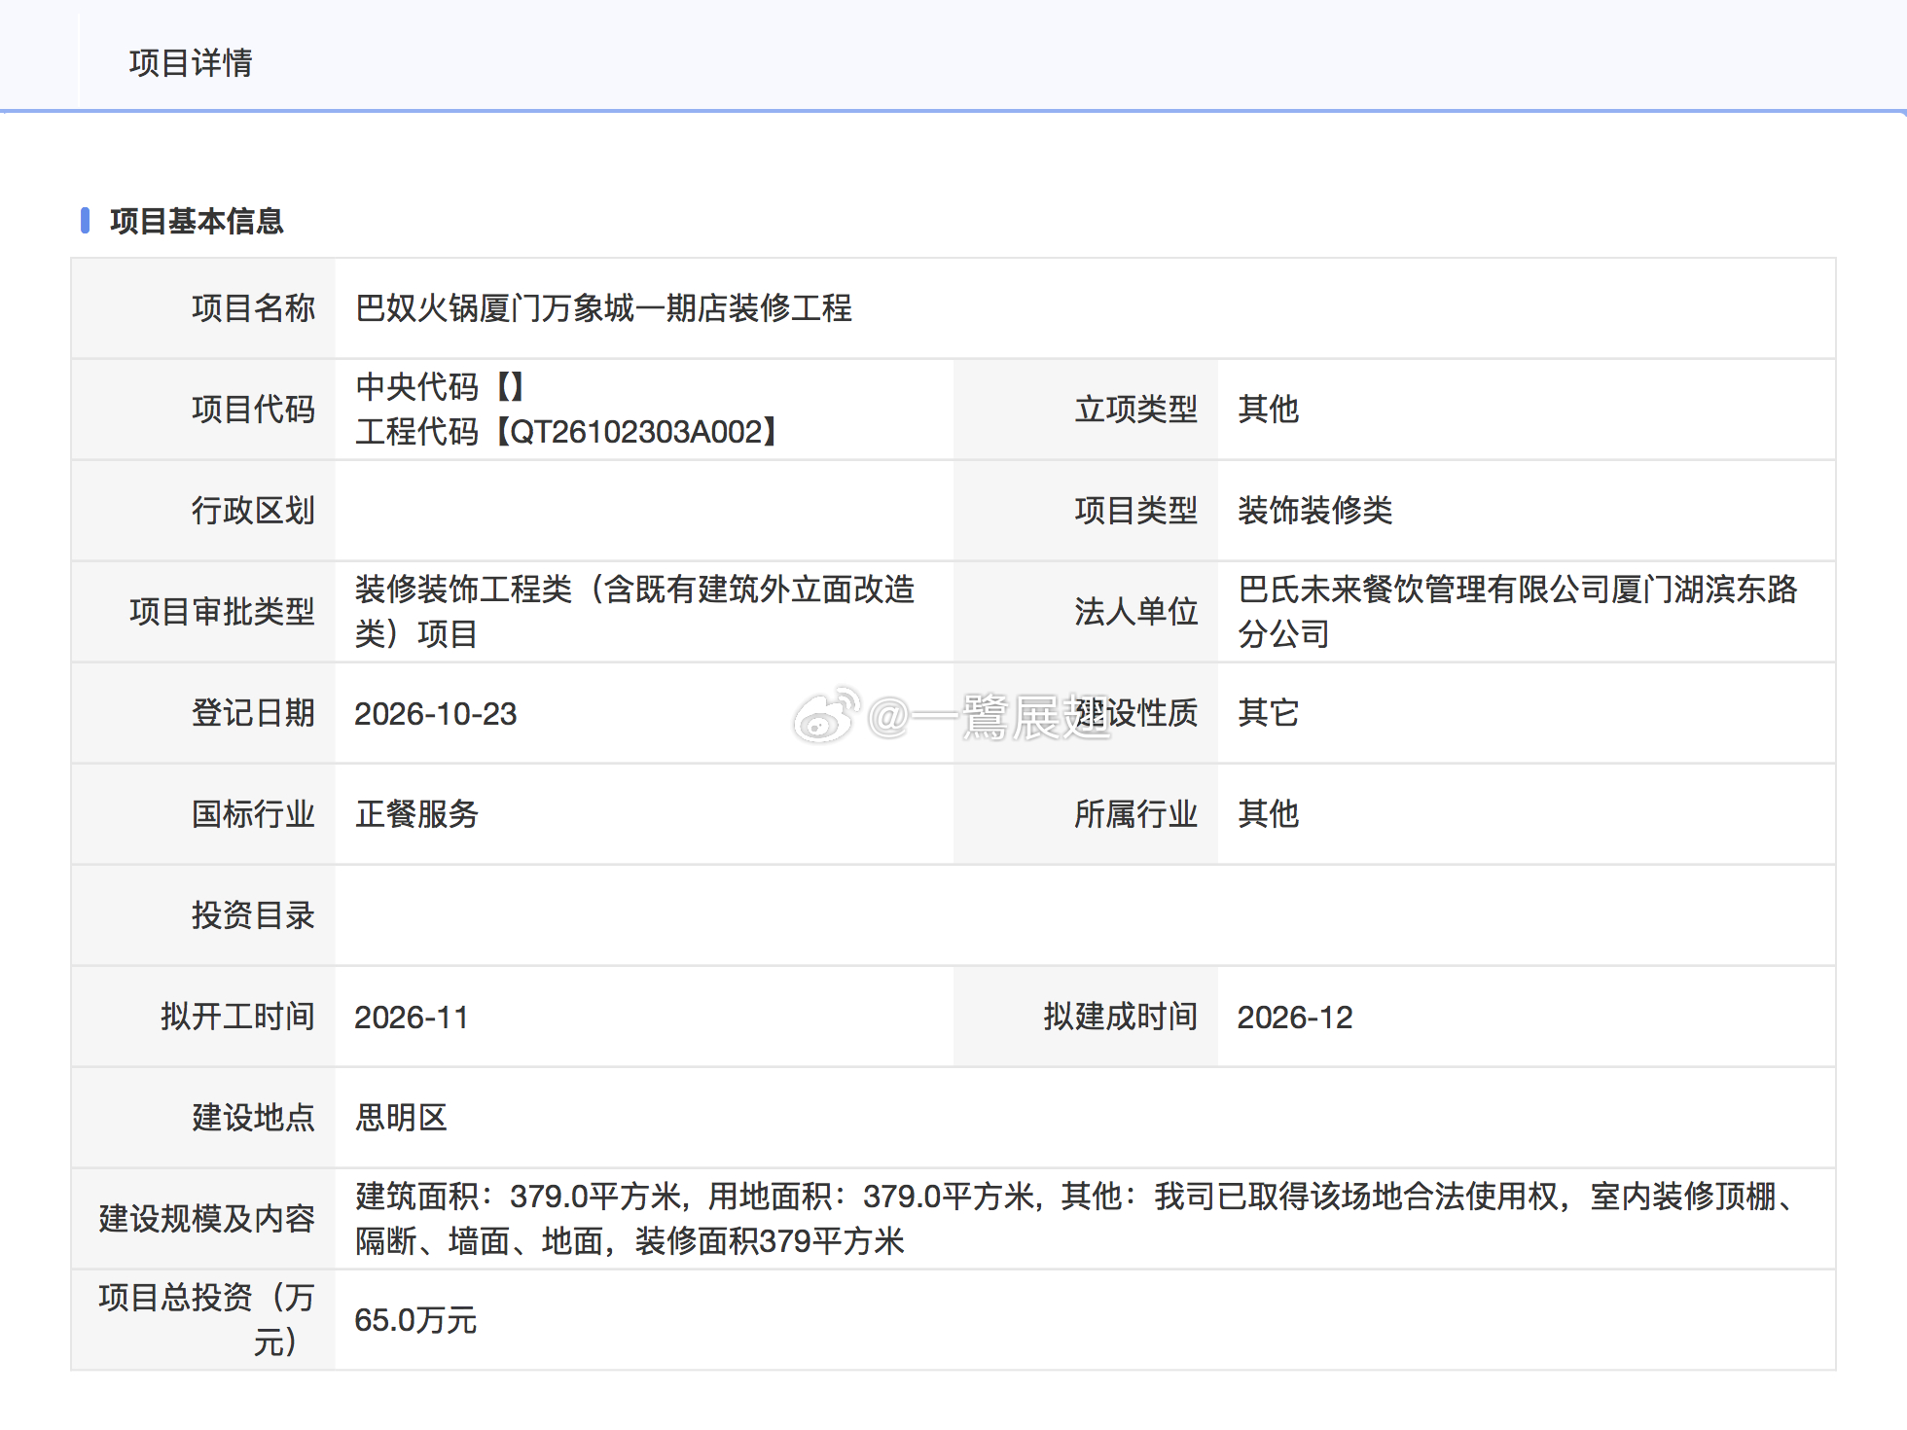
Task: Click the 建设规模及内容 label
Action: pos(206,1219)
